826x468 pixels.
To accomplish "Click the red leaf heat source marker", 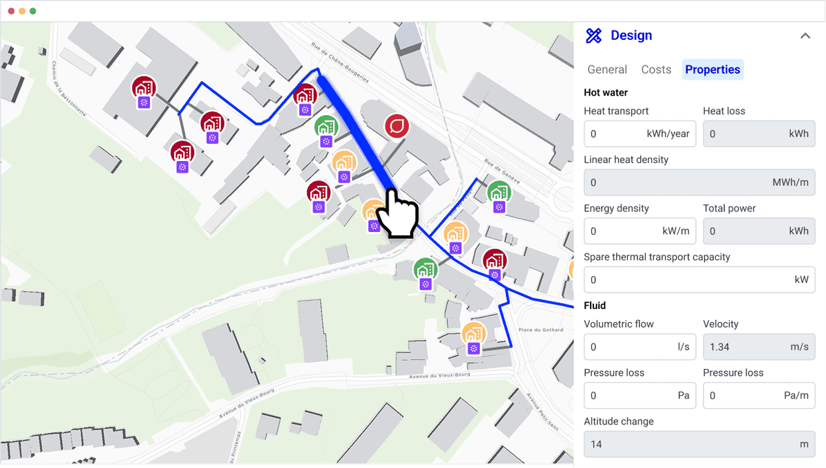I will coord(397,127).
